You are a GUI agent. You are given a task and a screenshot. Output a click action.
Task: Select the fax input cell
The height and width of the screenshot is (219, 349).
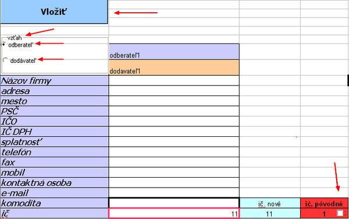(174, 162)
